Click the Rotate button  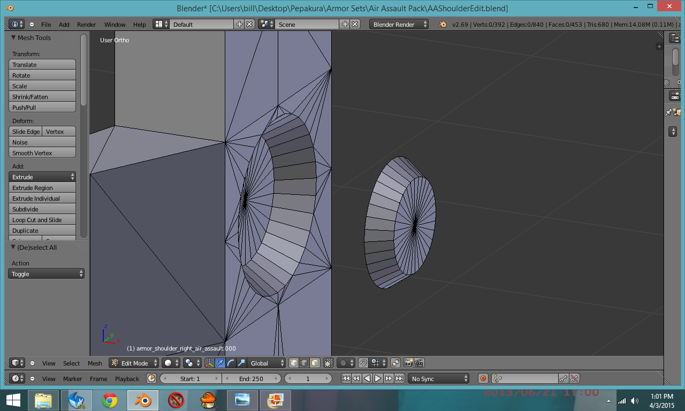pos(42,75)
